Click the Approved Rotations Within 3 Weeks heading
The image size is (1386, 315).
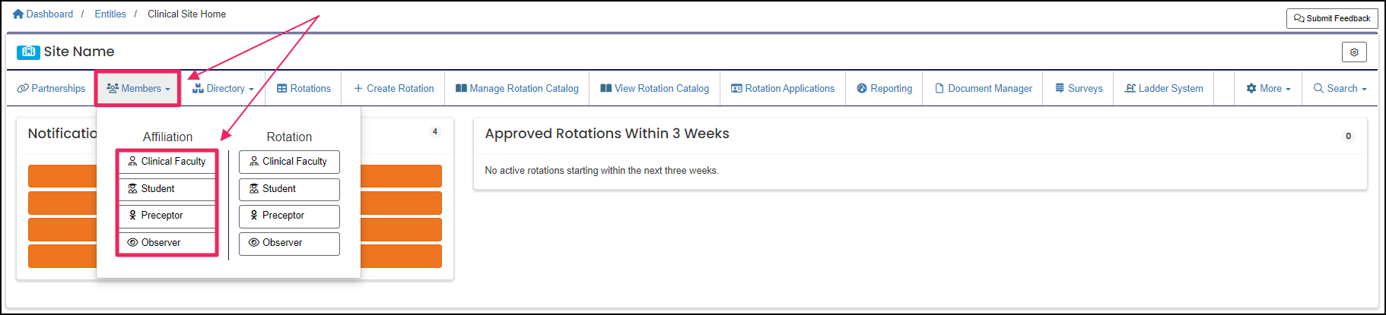tap(607, 134)
